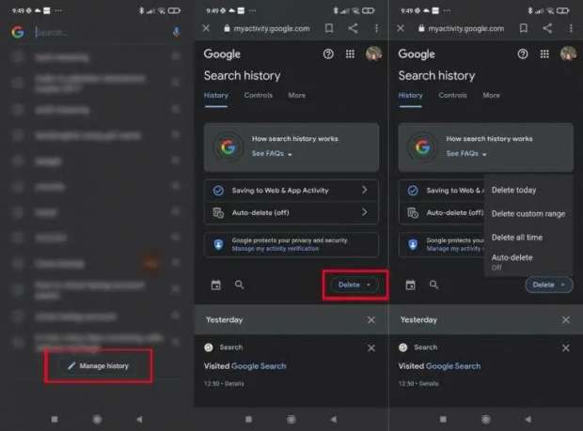Click the Manage history button

coord(99,365)
